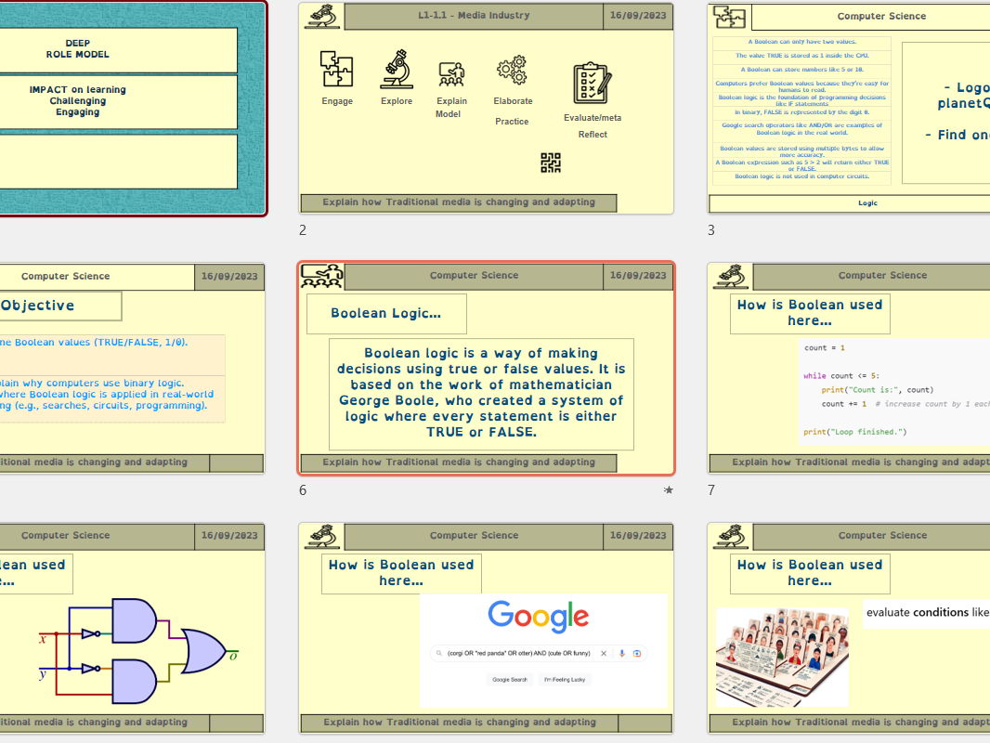Click the teacher icon in slide 6's header
The height and width of the screenshot is (743, 990).
pos(322,276)
